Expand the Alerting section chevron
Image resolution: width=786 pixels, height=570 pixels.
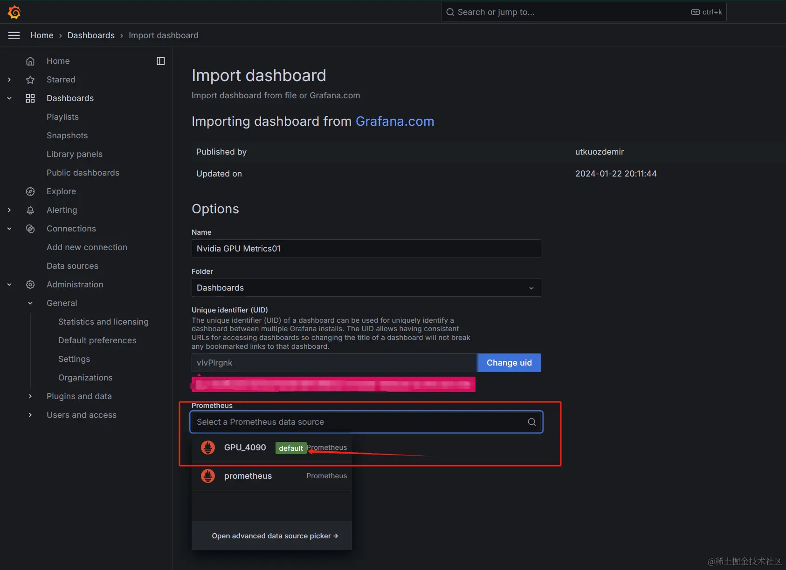click(9, 210)
